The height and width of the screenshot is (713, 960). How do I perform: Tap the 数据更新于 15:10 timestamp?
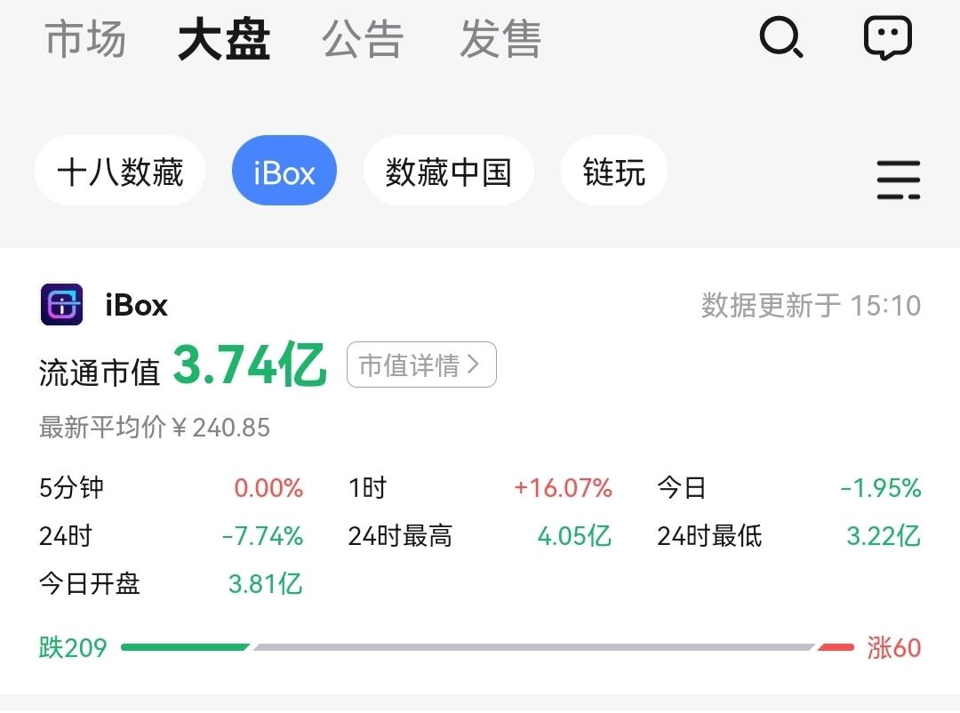coord(811,305)
